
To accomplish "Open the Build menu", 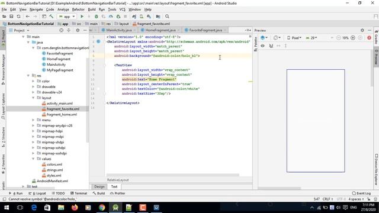I will pos(92,9).
